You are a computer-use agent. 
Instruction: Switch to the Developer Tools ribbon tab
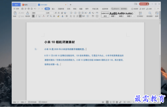pyautogui.click(x=95, y=9)
